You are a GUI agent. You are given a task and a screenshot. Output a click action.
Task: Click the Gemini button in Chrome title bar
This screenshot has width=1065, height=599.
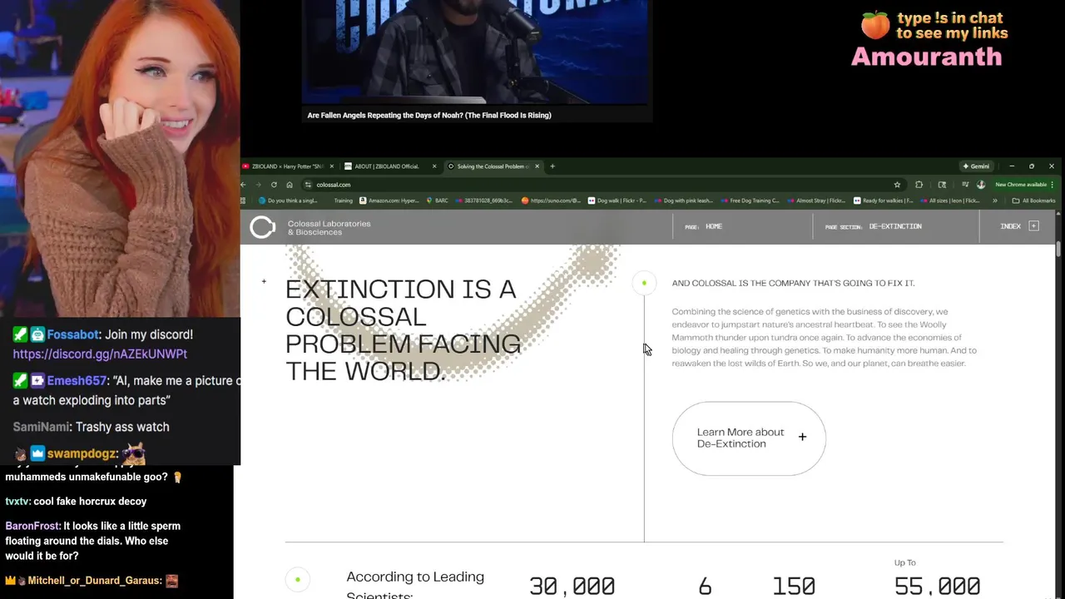pos(976,166)
